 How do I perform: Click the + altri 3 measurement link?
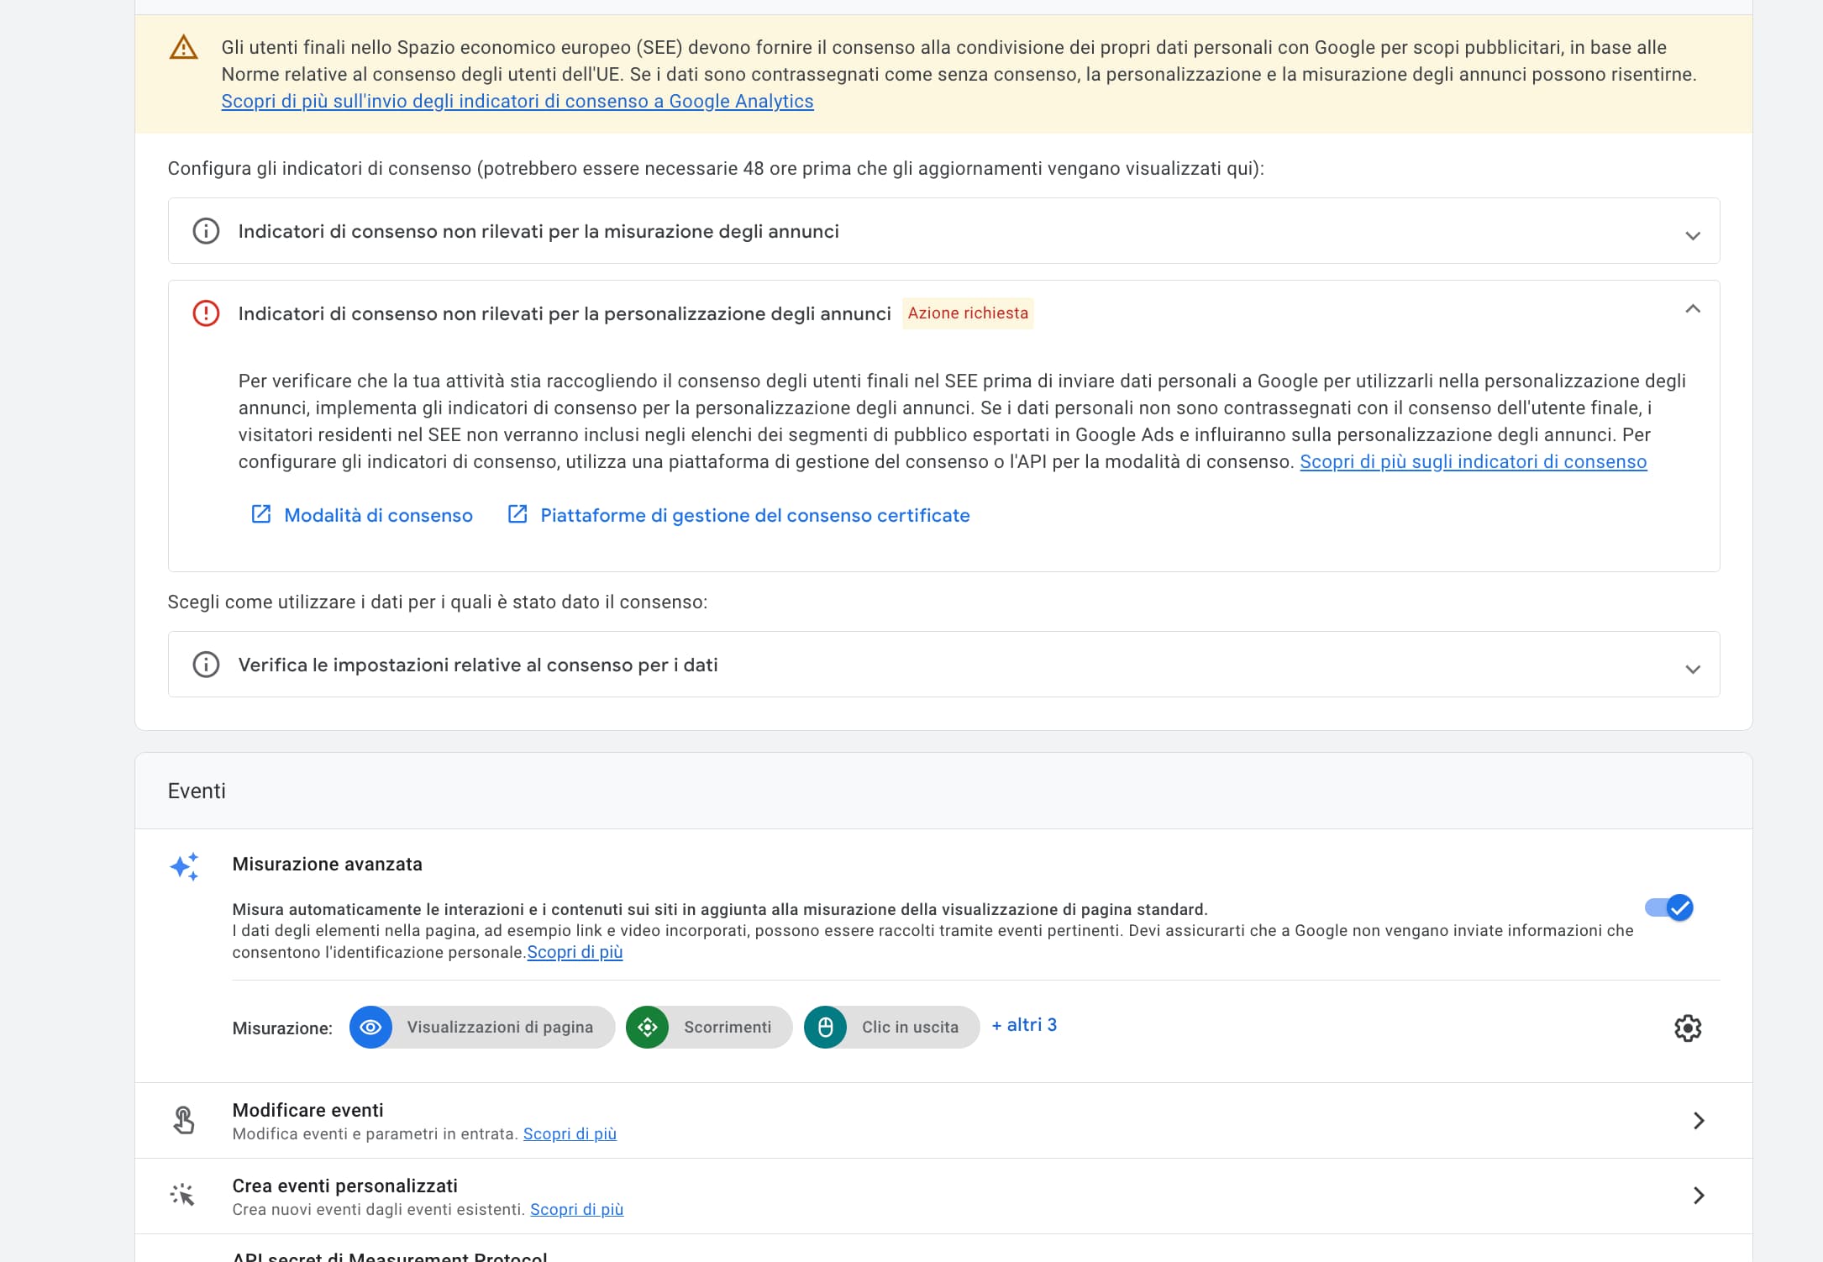(1024, 1025)
